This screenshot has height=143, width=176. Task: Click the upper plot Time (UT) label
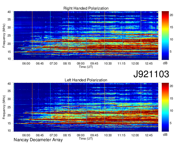tap(86, 67)
